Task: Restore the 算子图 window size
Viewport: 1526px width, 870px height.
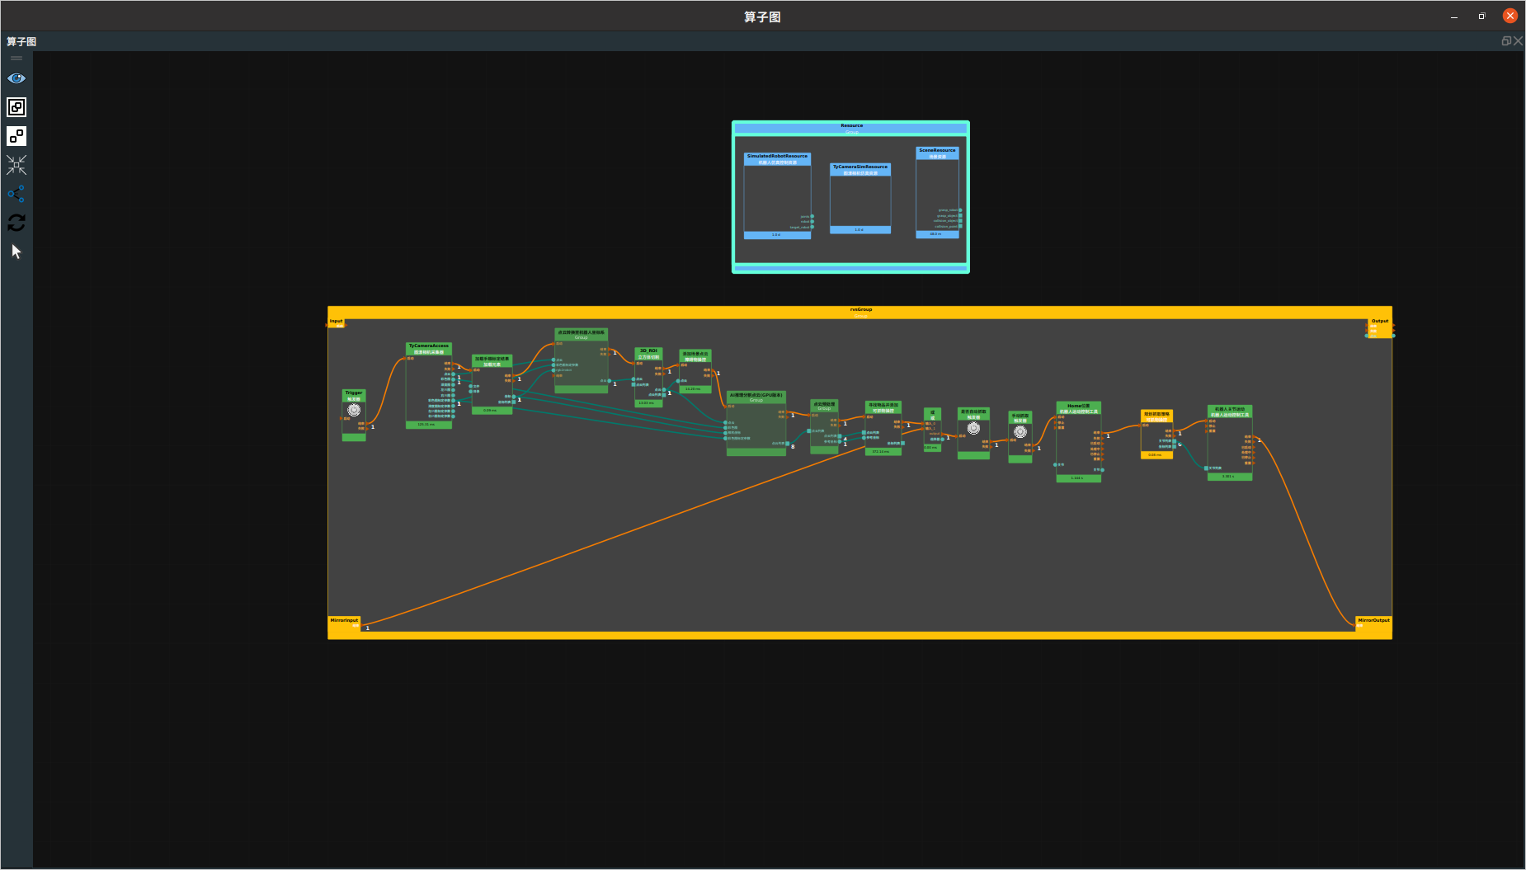Action: click(1482, 16)
